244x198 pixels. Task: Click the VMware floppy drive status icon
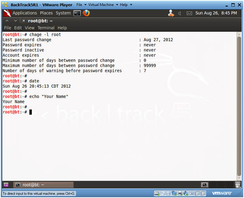[168, 193]
